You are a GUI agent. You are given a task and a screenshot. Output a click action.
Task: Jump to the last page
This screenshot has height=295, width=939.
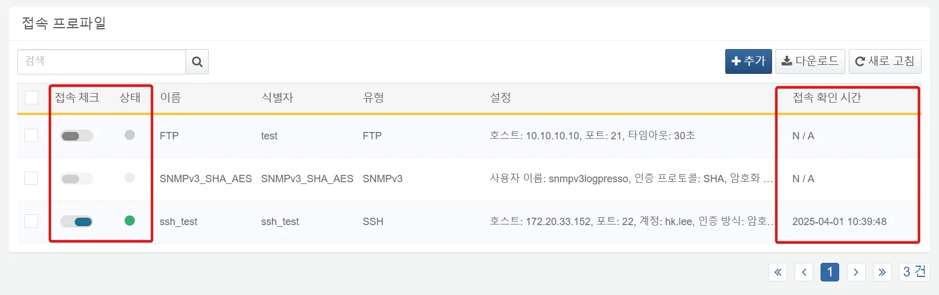click(x=882, y=272)
